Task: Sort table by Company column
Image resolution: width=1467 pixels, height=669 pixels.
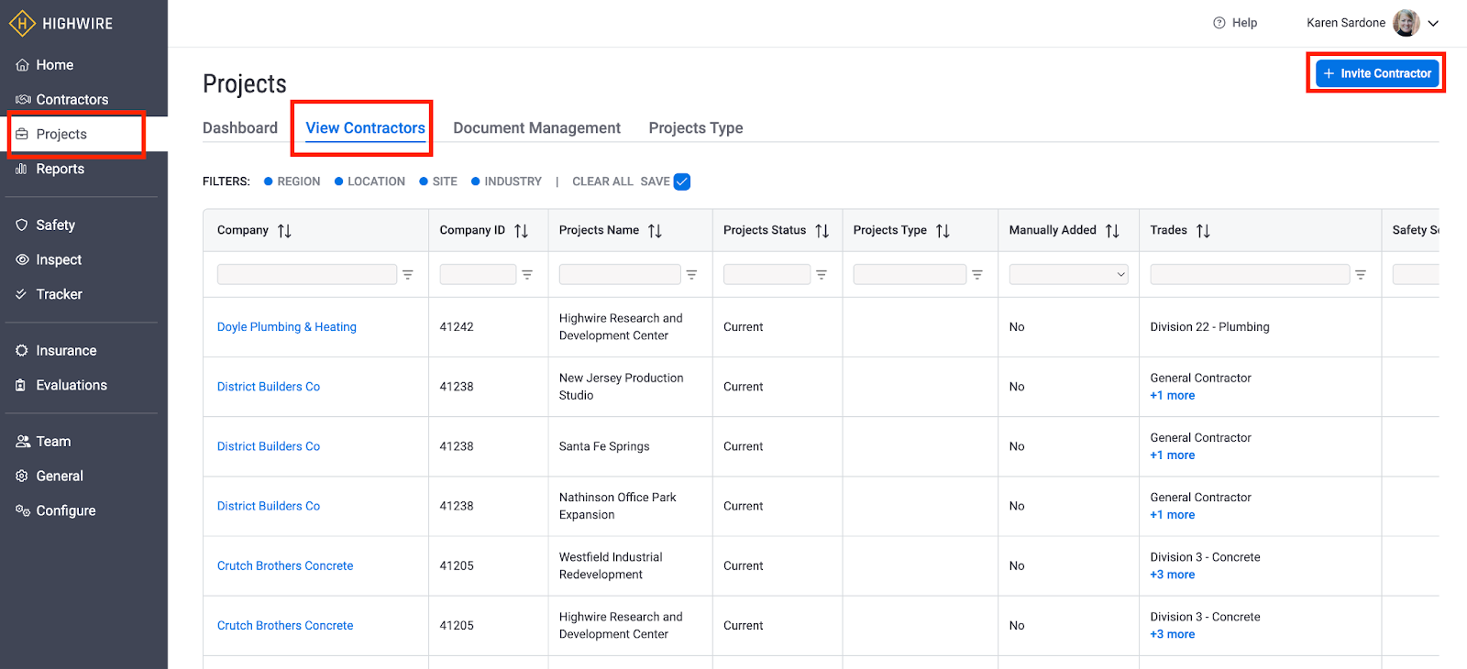Action: point(284,231)
